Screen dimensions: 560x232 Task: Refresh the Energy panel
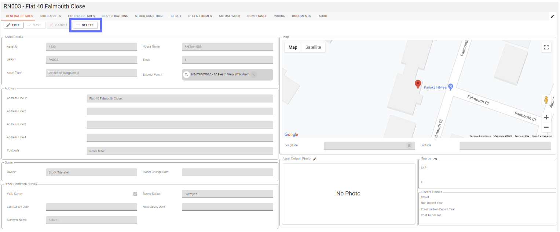click(435, 159)
